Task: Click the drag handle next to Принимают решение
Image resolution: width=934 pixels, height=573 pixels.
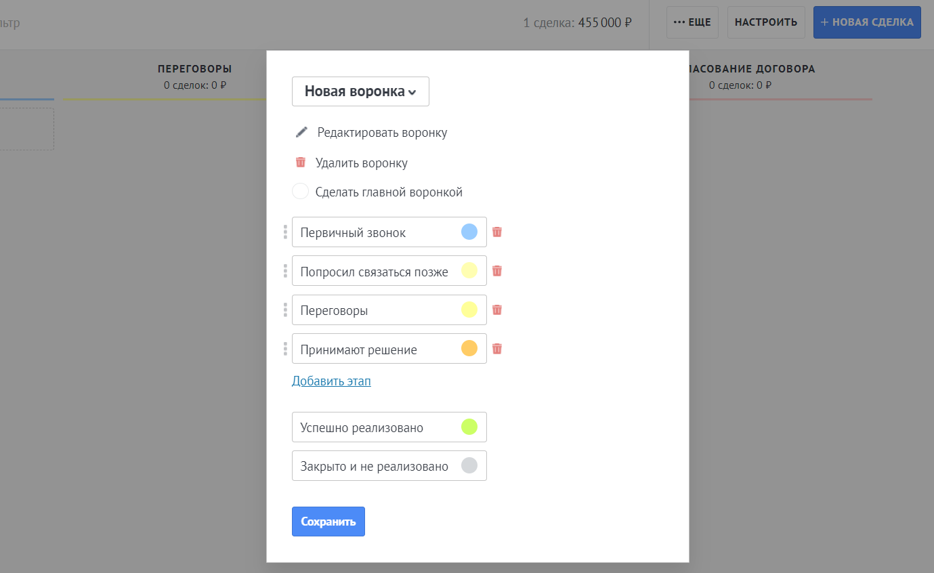Action: point(285,349)
